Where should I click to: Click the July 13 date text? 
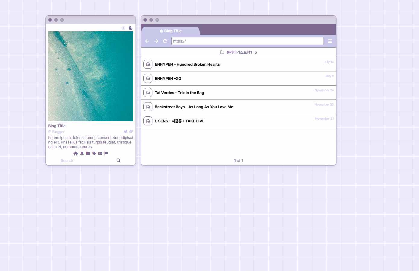329,62
